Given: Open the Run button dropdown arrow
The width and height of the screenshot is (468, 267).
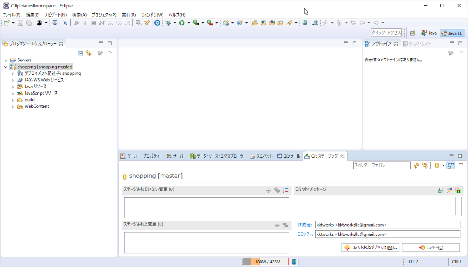Looking at the screenshot, I should pyautogui.click(x=188, y=23).
